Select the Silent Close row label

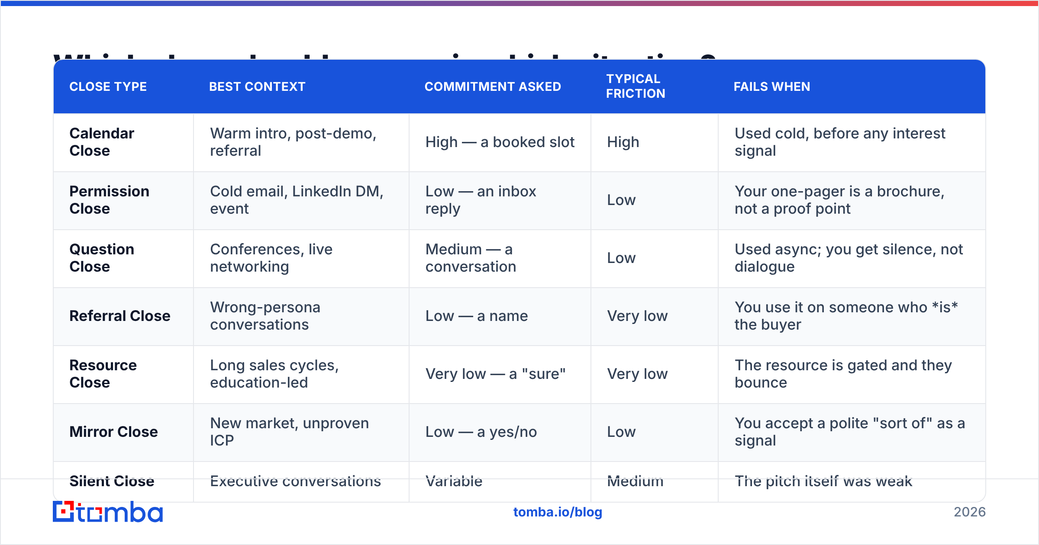(112, 481)
